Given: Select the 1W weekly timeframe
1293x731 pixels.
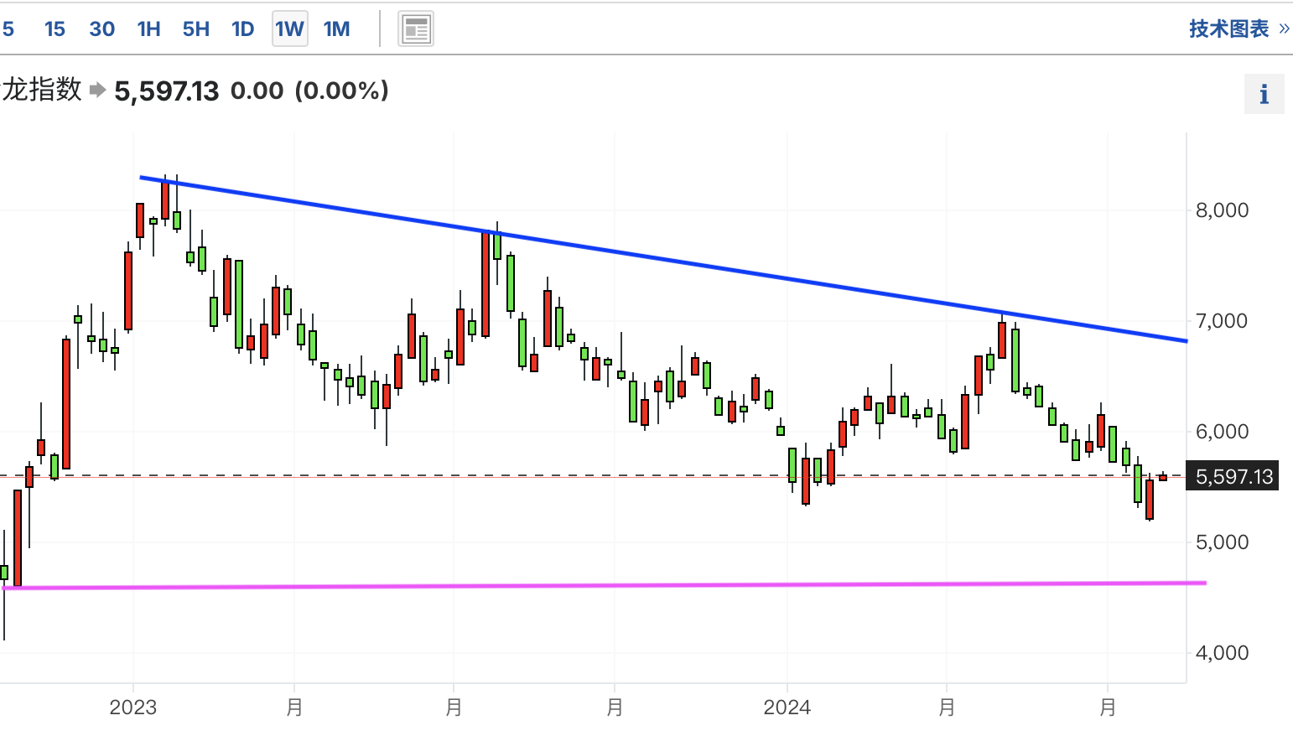Looking at the screenshot, I should [290, 29].
